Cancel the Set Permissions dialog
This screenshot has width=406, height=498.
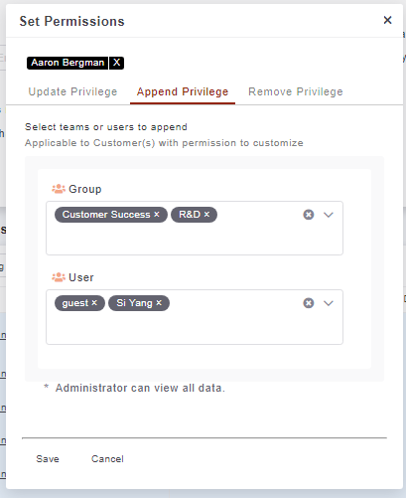point(107,459)
